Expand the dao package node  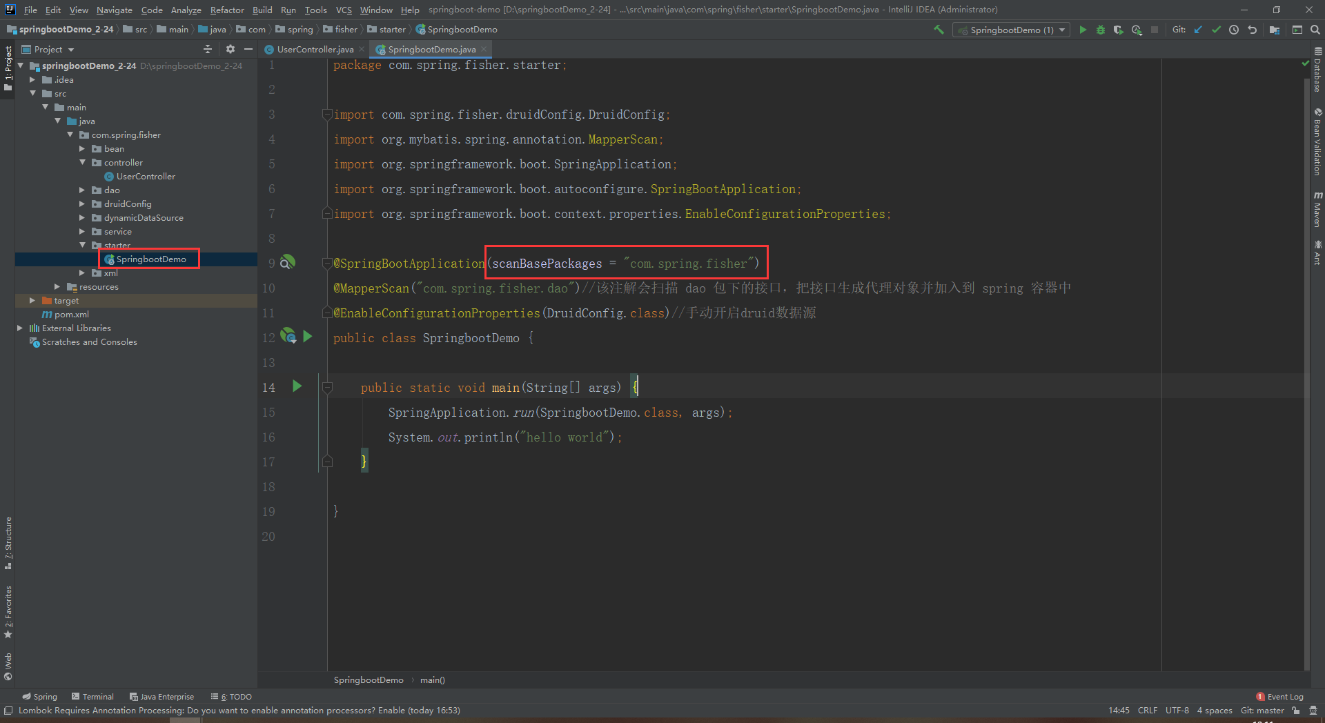pyautogui.click(x=82, y=190)
